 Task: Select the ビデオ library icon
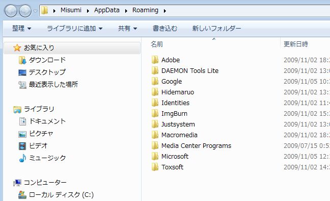pyautogui.click(x=22, y=146)
